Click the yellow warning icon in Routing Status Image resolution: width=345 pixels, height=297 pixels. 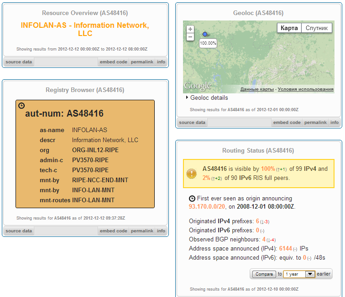pos(191,174)
